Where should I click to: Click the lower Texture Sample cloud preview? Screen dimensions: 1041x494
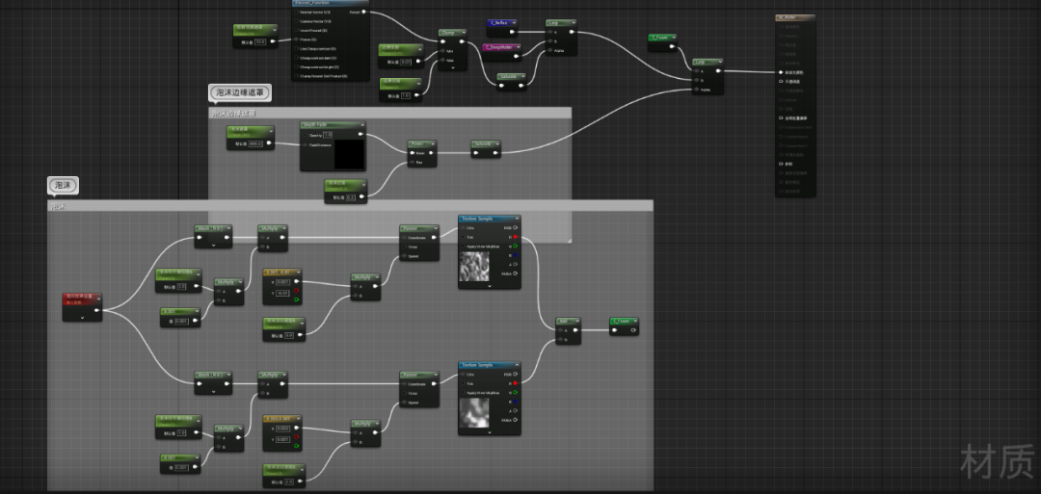[x=473, y=412]
